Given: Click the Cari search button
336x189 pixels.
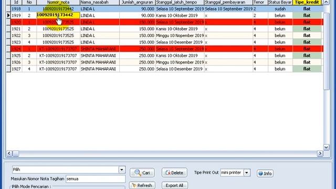Looking at the screenshot, I should [142, 173].
